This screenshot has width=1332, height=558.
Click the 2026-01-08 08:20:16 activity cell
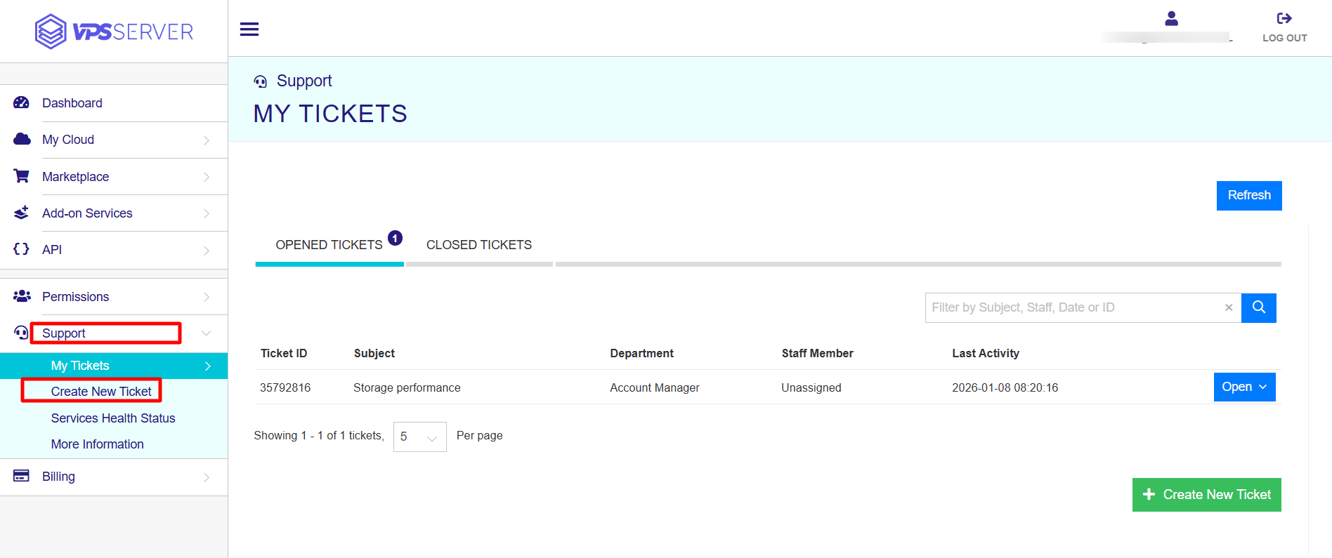tap(1005, 387)
